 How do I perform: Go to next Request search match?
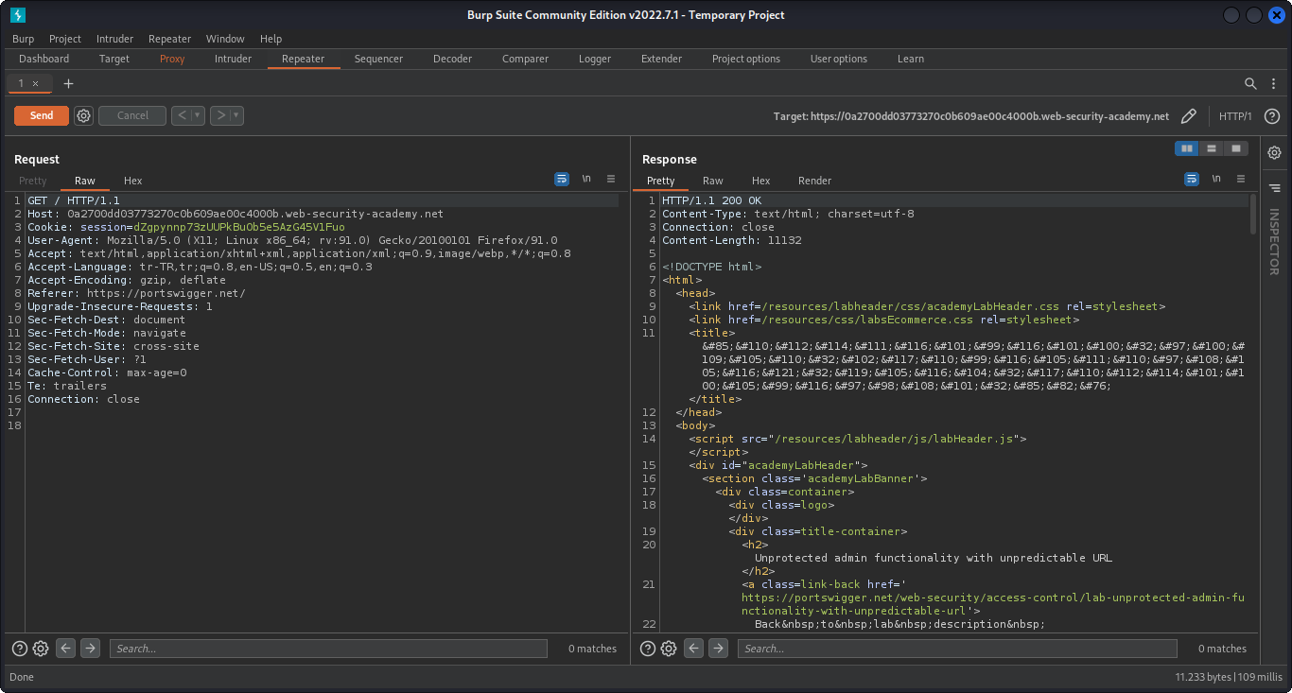tap(90, 649)
